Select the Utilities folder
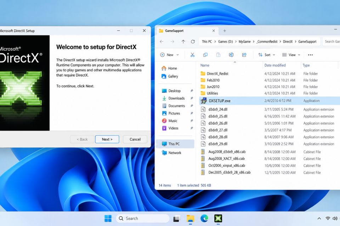Screen dimensions: 340x226 [212, 93]
